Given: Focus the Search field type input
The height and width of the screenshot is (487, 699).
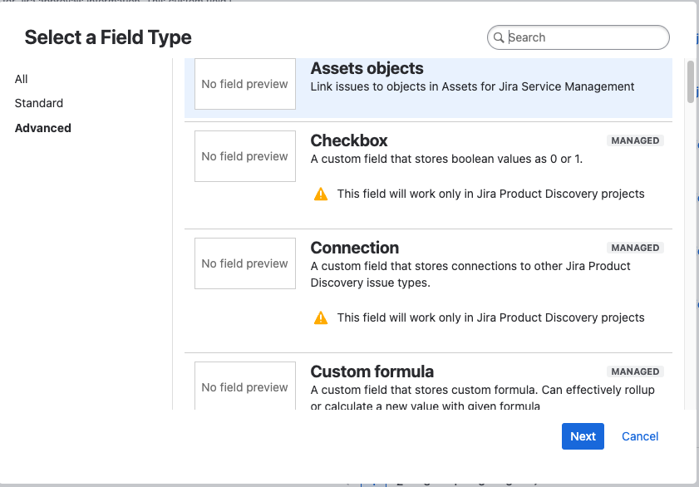Looking at the screenshot, I should [x=578, y=37].
